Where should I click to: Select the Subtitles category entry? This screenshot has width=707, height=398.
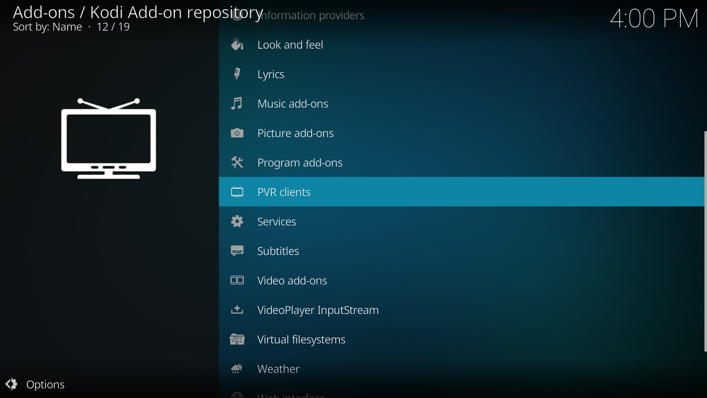tap(278, 251)
